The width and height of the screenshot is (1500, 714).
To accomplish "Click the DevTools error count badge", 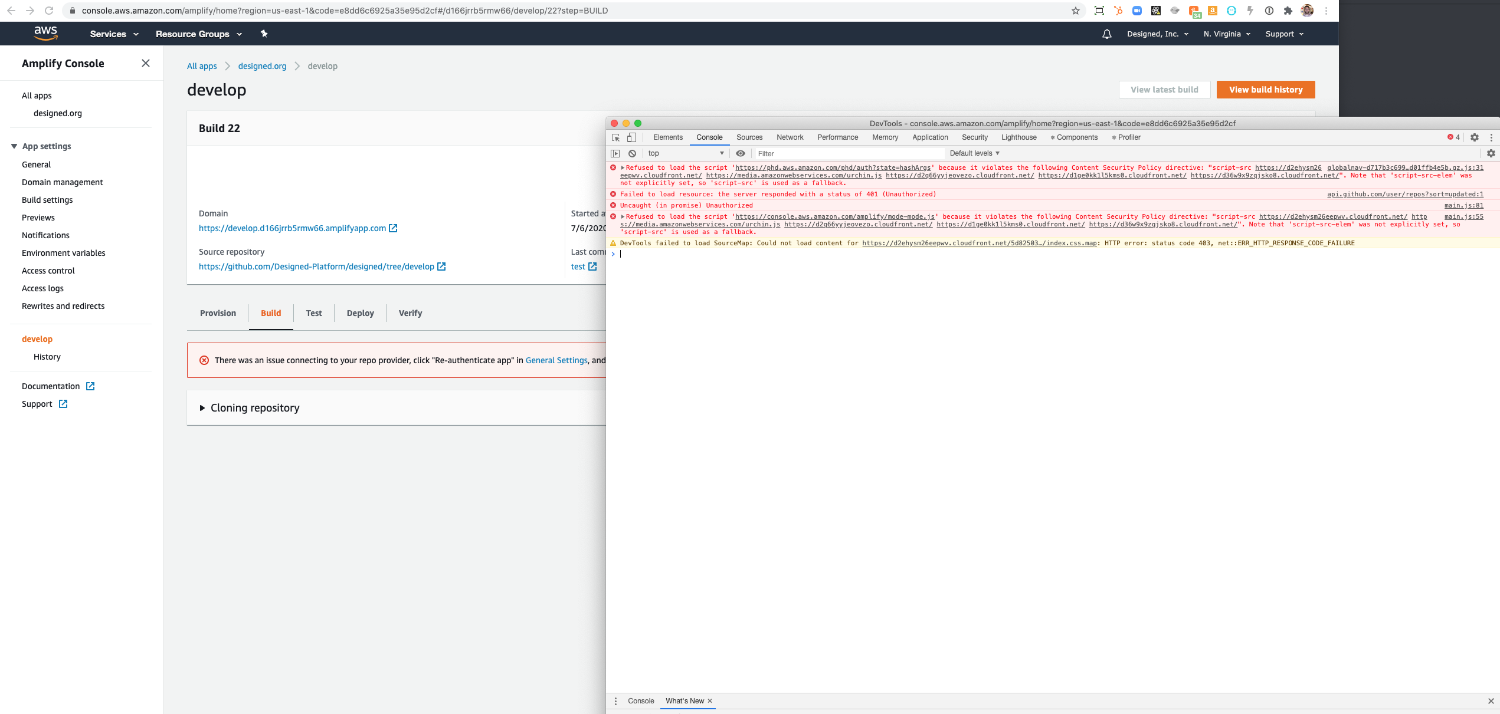I will tap(1453, 137).
